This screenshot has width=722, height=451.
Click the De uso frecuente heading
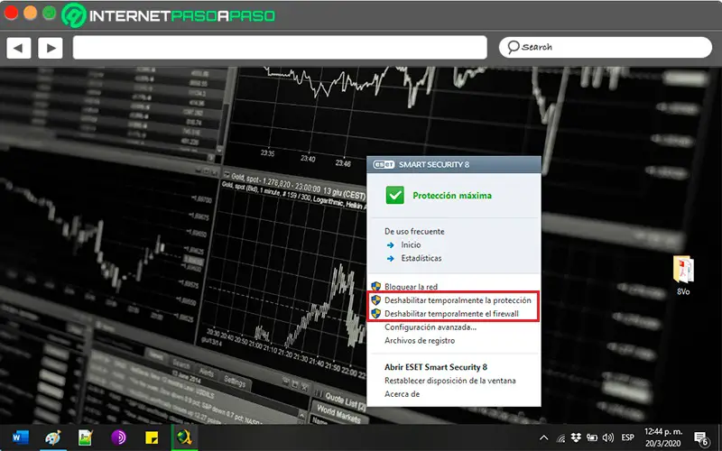tap(414, 232)
